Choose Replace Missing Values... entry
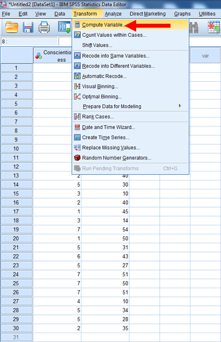Screen dimensions: 221x342 [130, 148]
